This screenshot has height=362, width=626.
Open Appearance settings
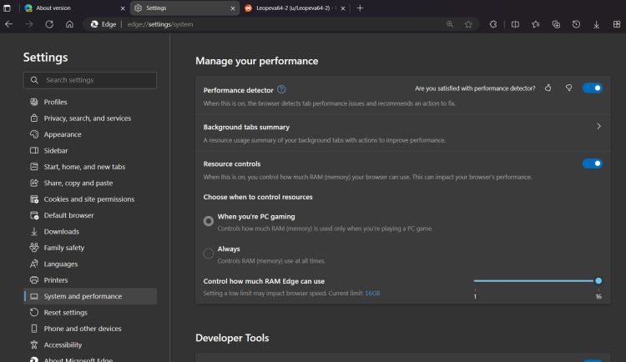pos(90,134)
